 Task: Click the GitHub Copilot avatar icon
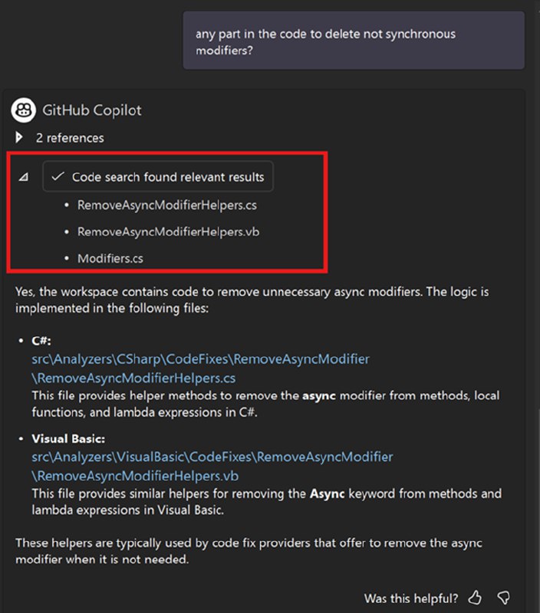click(22, 110)
